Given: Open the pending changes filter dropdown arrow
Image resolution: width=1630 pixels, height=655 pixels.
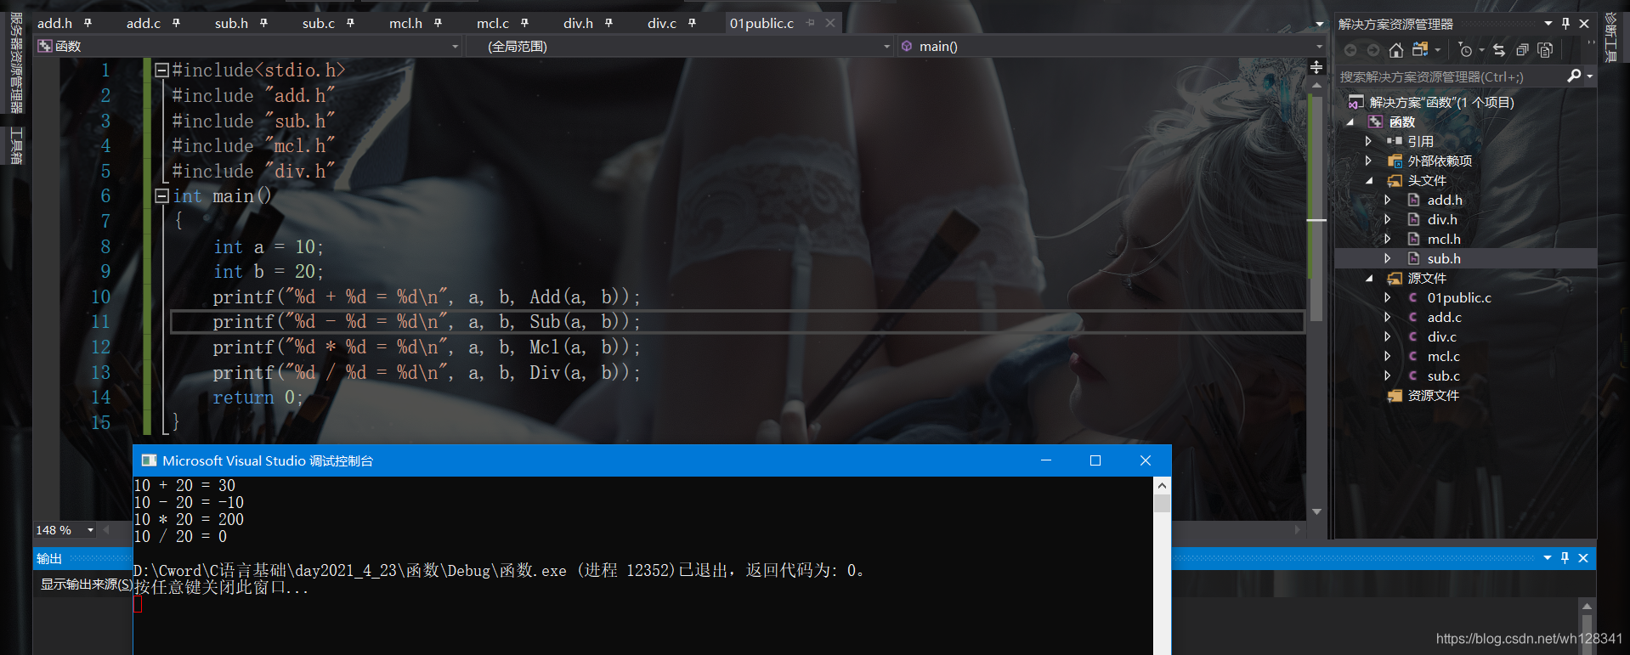Looking at the screenshot, I should 1481,50.
